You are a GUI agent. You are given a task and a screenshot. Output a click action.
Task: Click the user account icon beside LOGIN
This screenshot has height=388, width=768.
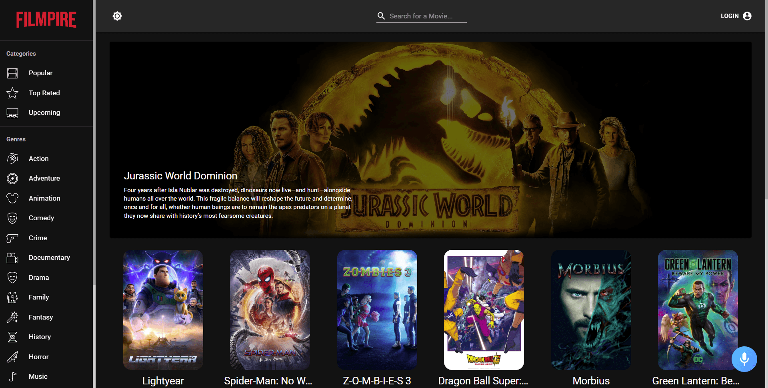(x=747, y=16)
